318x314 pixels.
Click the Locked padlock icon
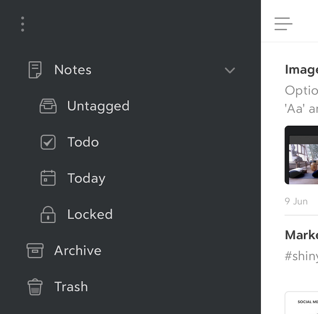click(48, 214)
